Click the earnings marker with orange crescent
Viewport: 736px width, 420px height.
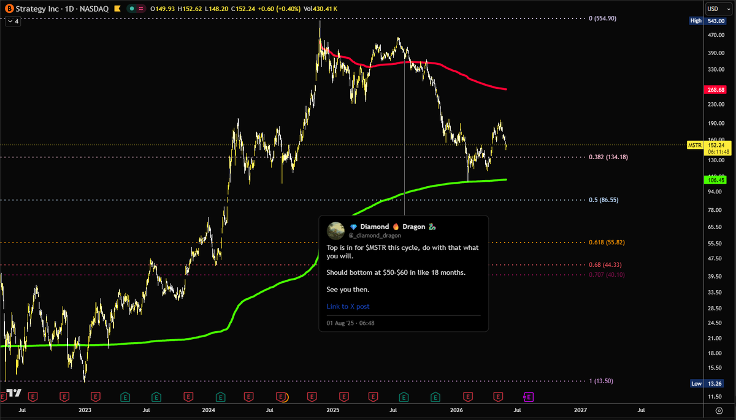tap(282, 397)
